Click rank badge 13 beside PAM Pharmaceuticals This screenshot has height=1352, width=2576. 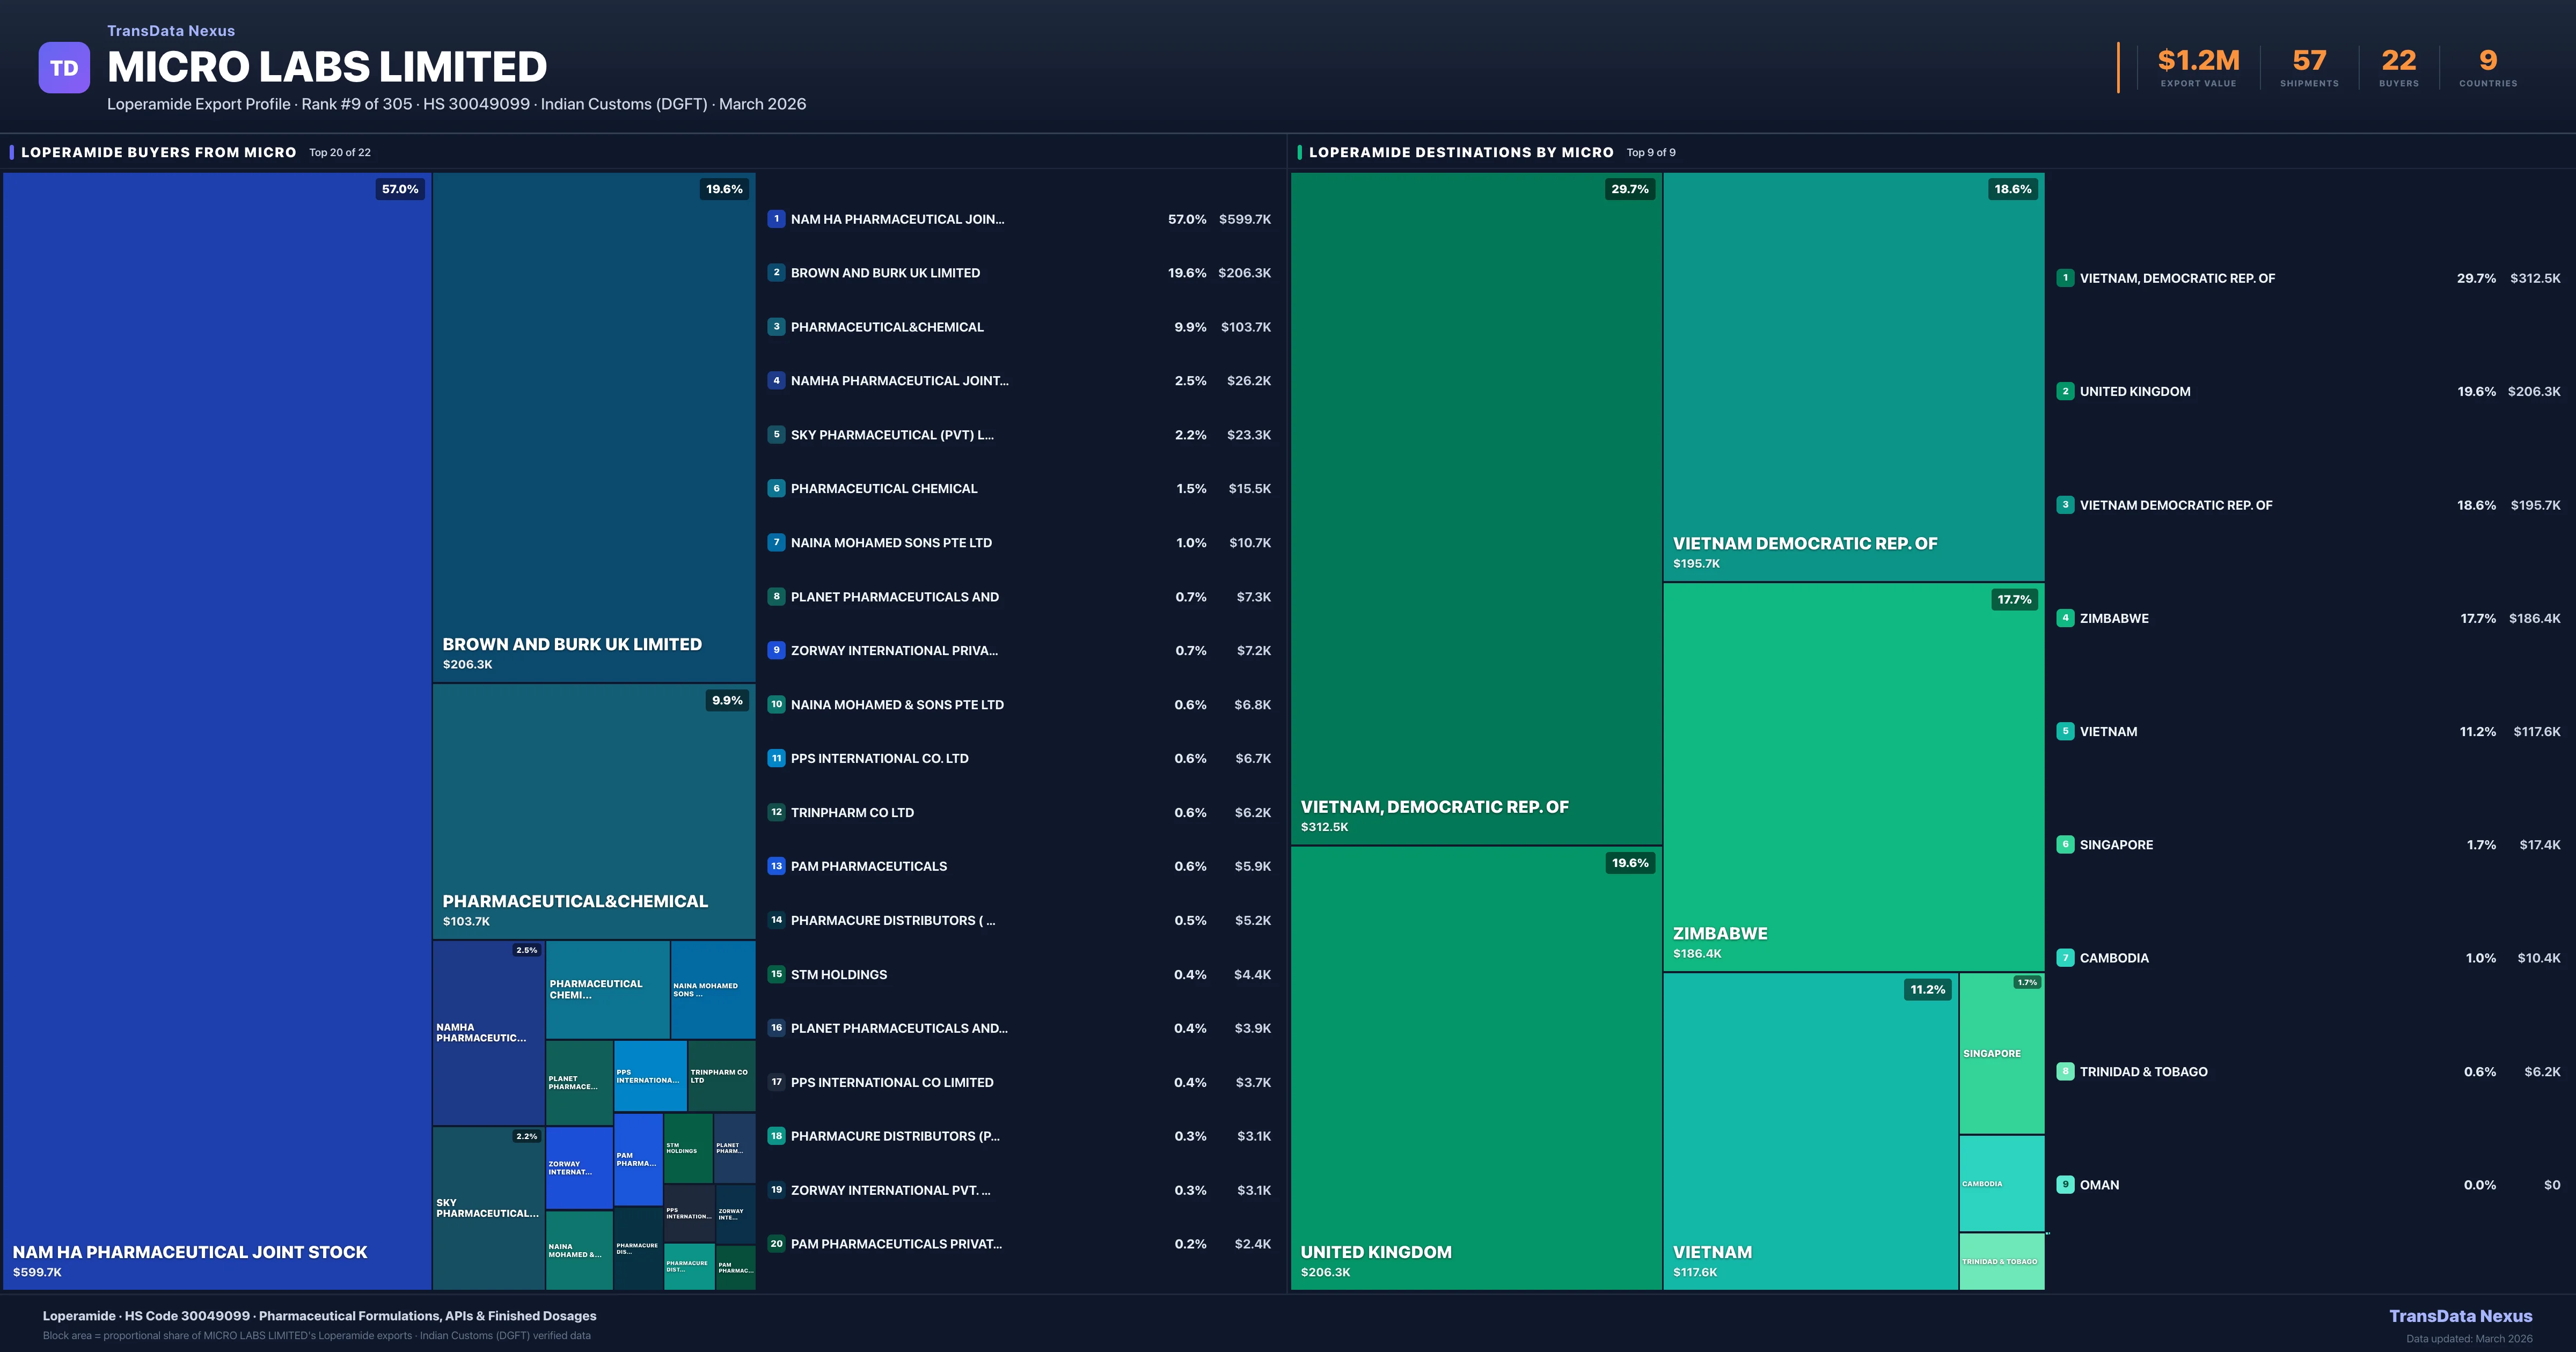[776, 866]
